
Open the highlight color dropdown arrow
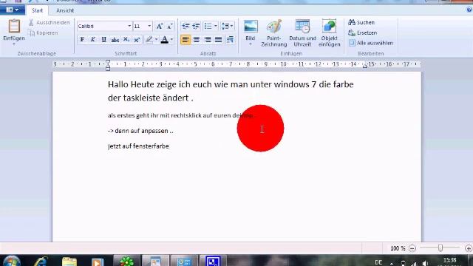tap(156, 39)
